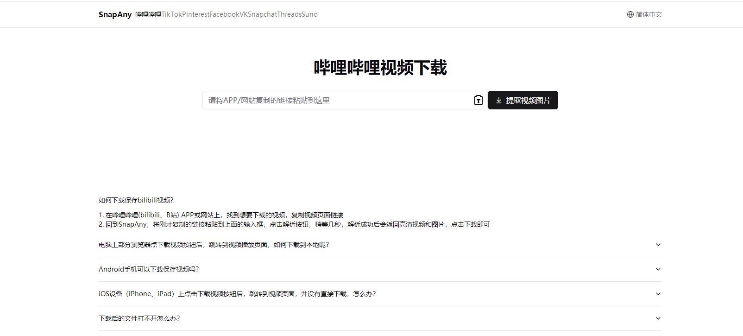Click the paste-from-clipboard icon in the input box

478,100
